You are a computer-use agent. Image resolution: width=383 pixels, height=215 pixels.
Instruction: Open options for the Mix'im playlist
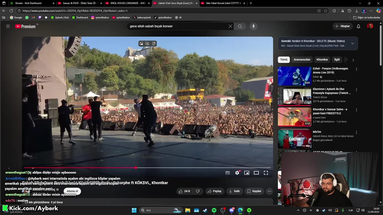click(x=356, y=132)
